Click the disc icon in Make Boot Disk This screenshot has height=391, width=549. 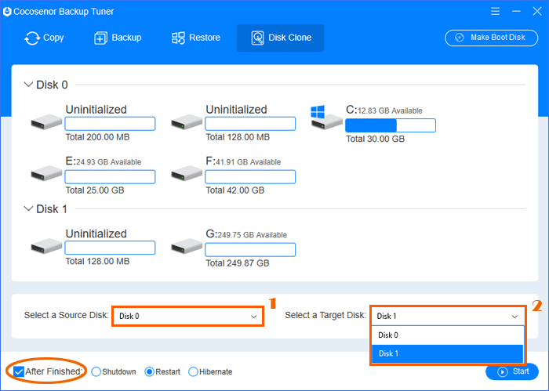460,38
